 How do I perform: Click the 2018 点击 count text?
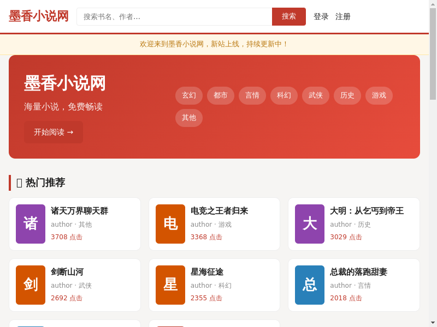[346, 298]
